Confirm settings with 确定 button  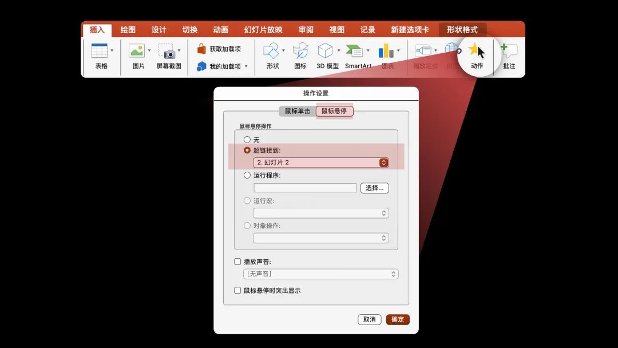tap(398, 319)
